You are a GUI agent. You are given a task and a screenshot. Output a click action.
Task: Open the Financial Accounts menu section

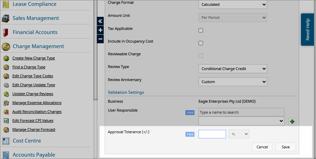pos(35,32)
